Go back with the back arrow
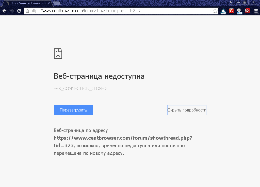The width and height of the screenshot is (260, 187). [5, 11]
